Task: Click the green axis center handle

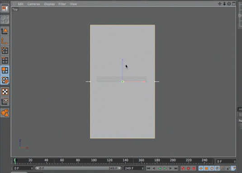Action: click(123, 82)
